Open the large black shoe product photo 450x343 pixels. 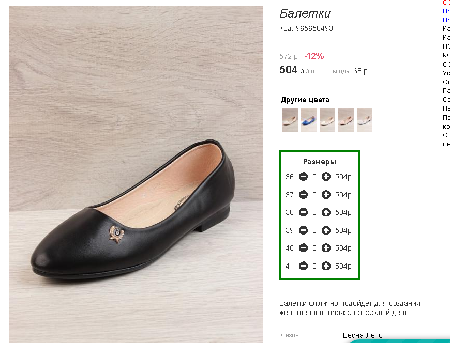click(136, 175)
